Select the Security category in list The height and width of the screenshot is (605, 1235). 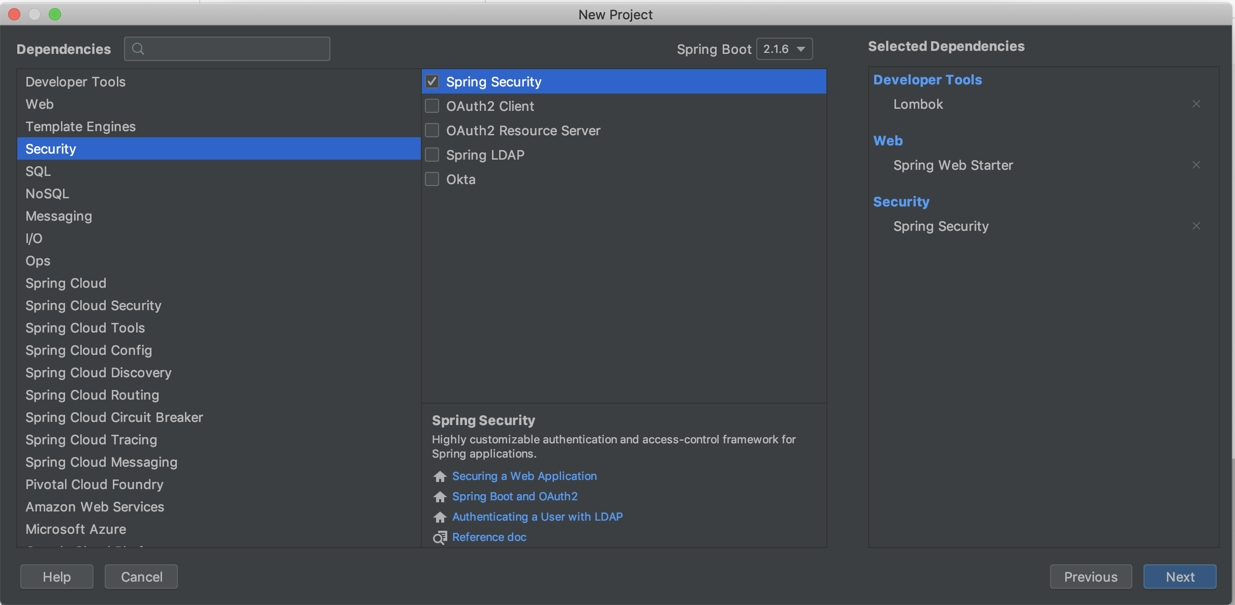219,149
